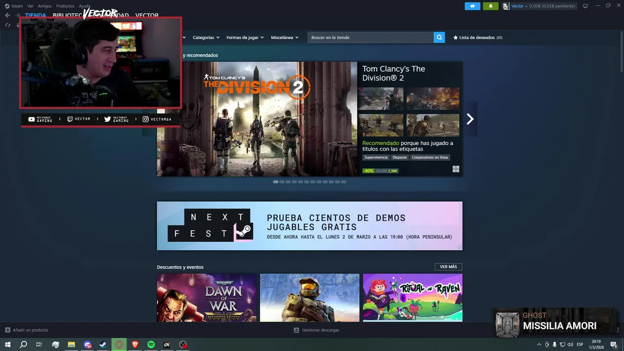Open Brave browser on taskbar
Image resolution: width=624 pixels, height=351 pixels.
click(135, 345)
